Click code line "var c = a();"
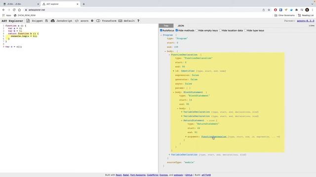Viewport: 316px width, 177px height. (x=14, y=47)
